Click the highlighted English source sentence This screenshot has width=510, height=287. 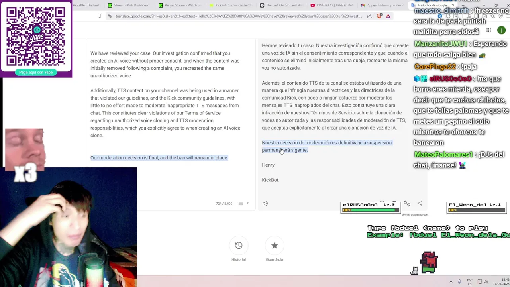pos(159,158)
